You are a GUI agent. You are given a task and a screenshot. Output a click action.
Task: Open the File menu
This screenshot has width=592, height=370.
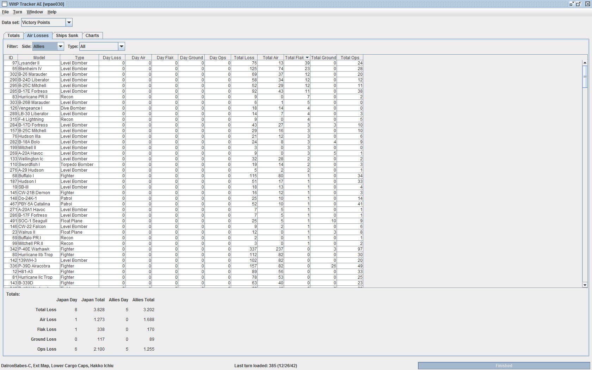(x=5, y=12)
